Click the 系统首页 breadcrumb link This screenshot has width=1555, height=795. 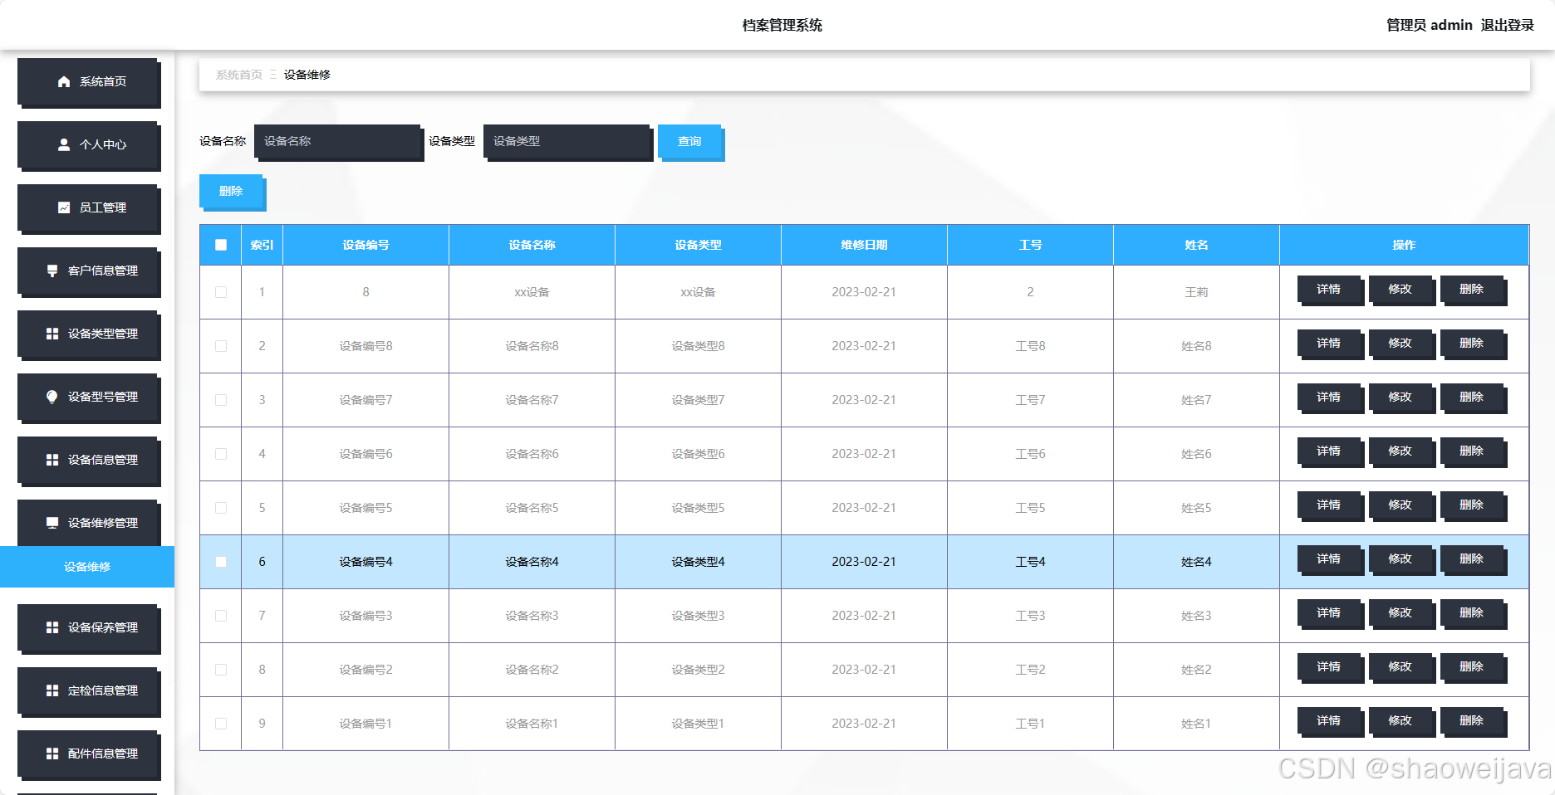239,75
